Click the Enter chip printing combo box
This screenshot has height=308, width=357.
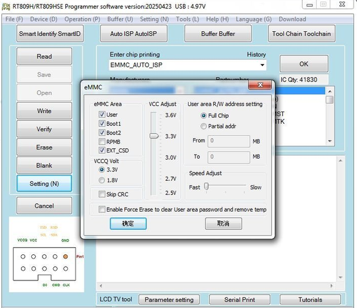point(187,65)
